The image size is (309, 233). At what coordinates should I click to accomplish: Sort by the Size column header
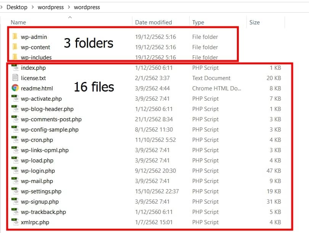coord(254,22)
